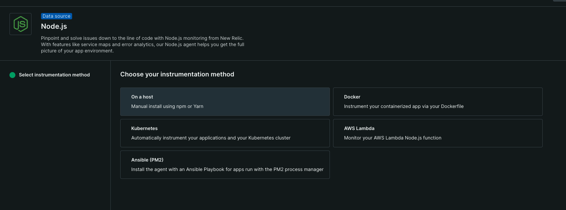566x210 pixels.
Task: Open the Select instrumentation method step
Action: (54, 75)
